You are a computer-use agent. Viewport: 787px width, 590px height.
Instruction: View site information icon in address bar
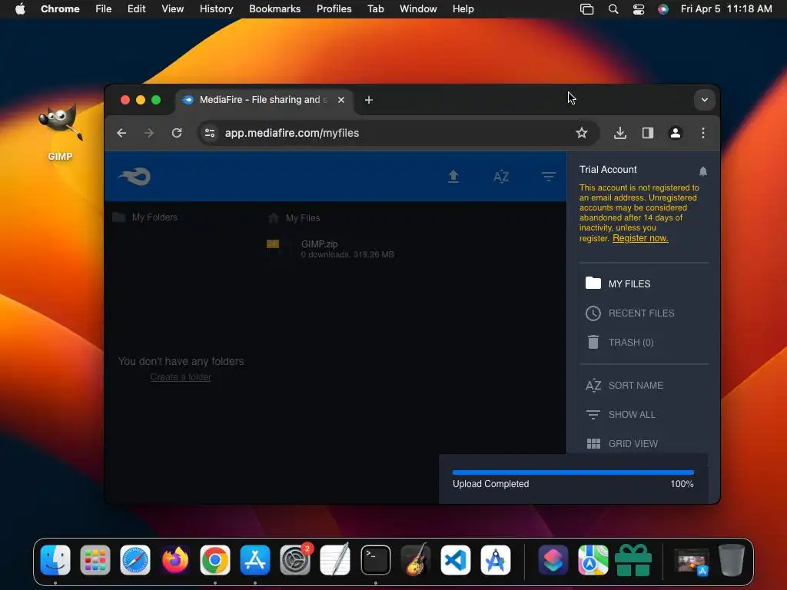tap(210, 133)
